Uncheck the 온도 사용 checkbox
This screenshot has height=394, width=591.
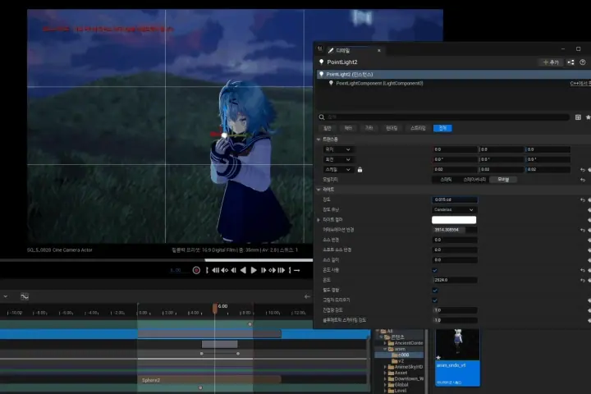click(x=435, y=270)
